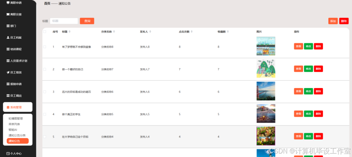Viewport: 352px width, 157px height.
Task: Open 离职交接 via its ticket icon
Action: [x=8, y=14]
